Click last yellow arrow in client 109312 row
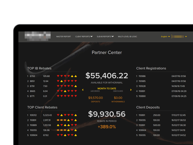Image resolution: width=193 pixels, height=145 pixels. 76,115
